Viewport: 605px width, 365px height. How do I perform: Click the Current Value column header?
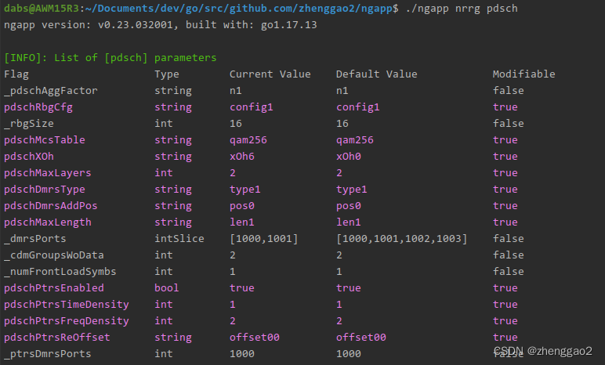(270, 74)
